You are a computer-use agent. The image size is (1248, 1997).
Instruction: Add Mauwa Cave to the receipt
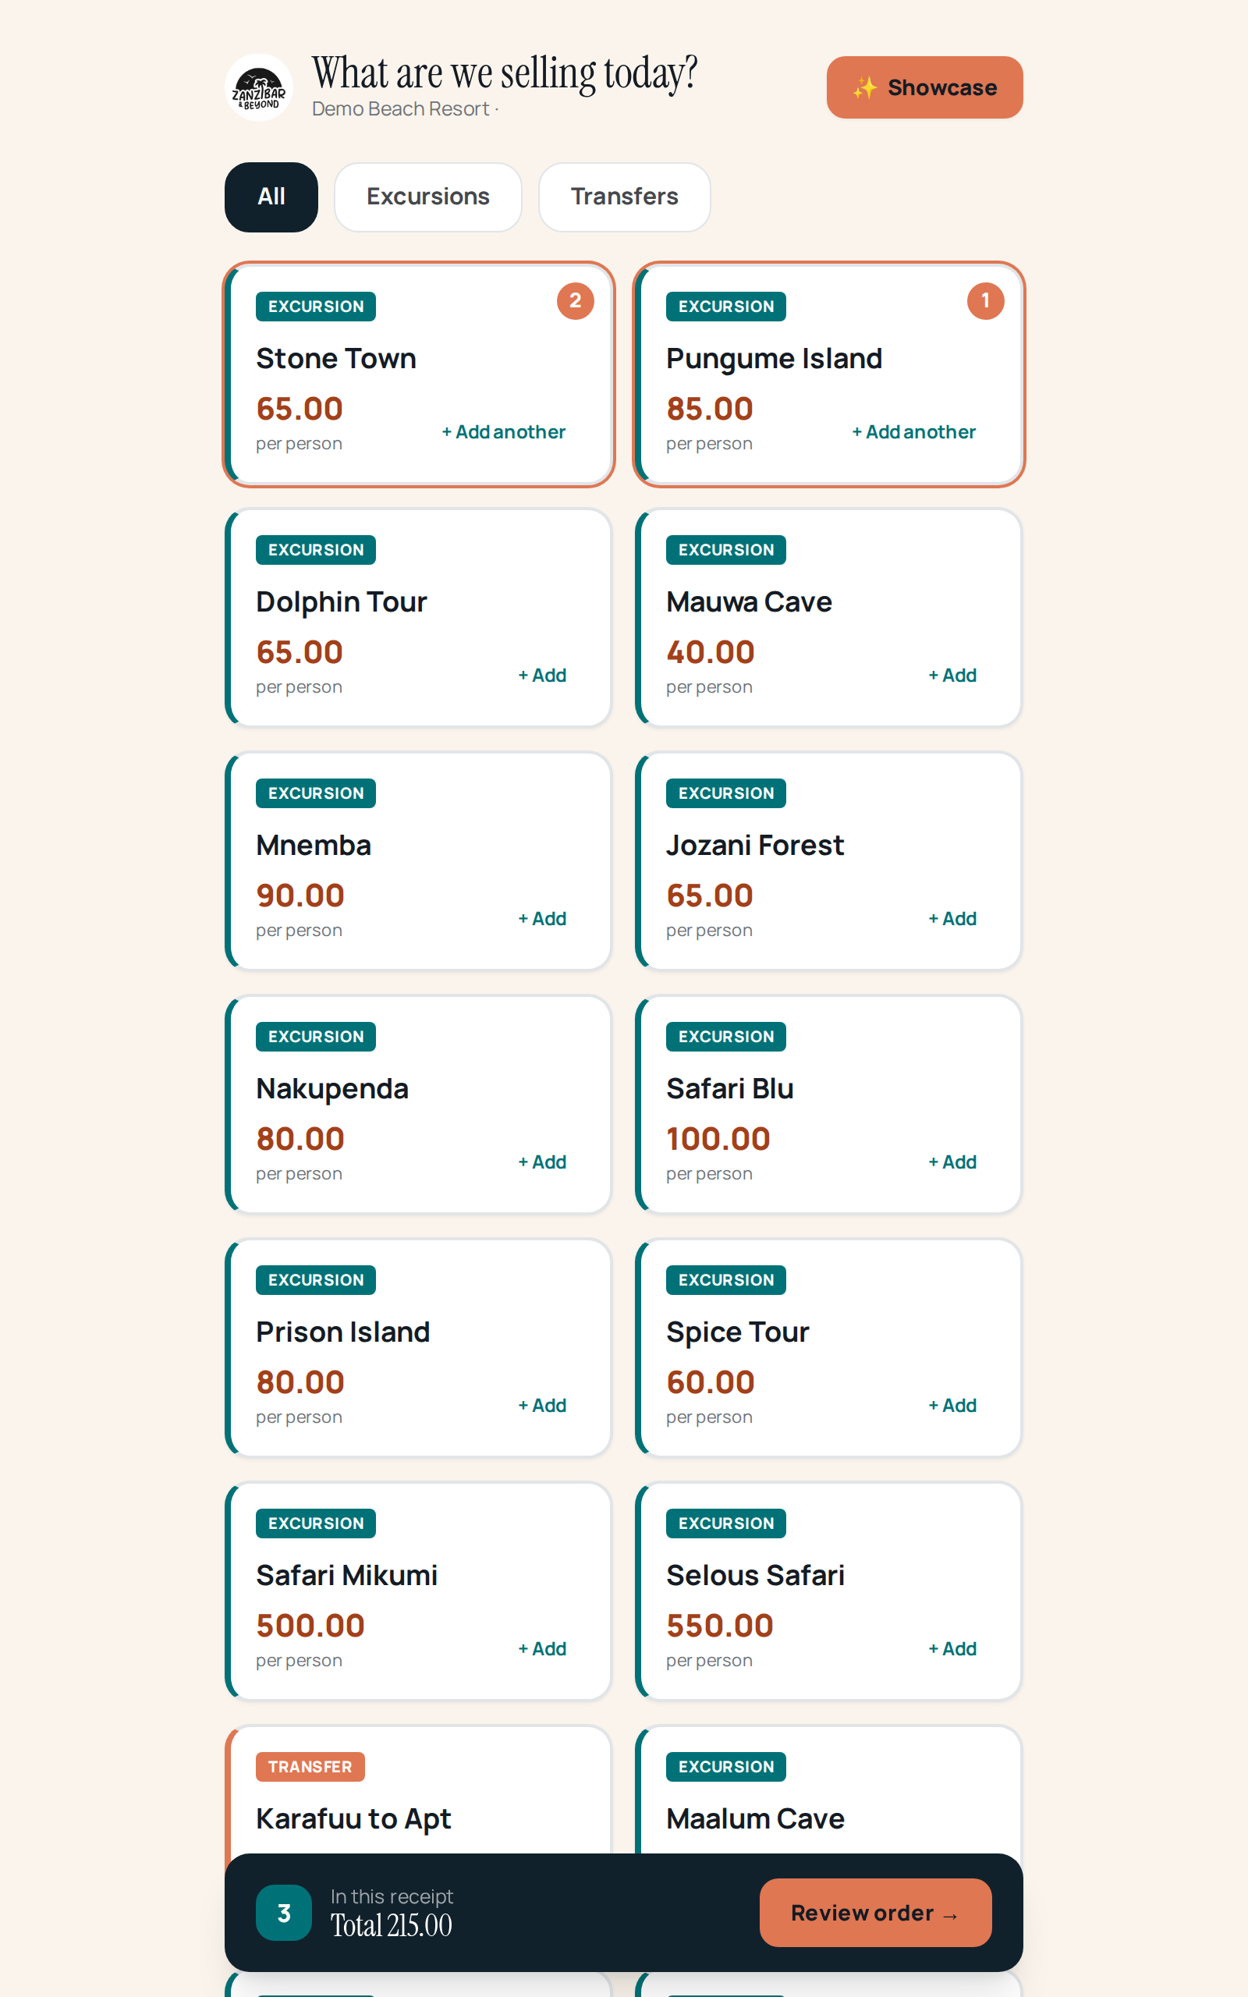point(952,675)
